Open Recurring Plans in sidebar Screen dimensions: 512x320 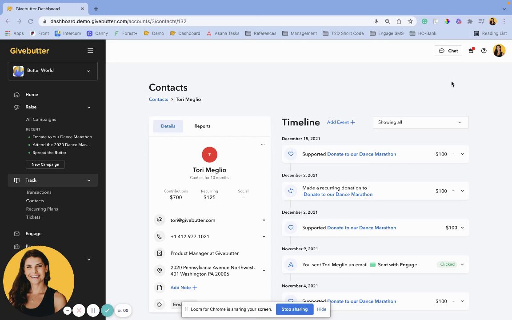click(x=42, y=209)
